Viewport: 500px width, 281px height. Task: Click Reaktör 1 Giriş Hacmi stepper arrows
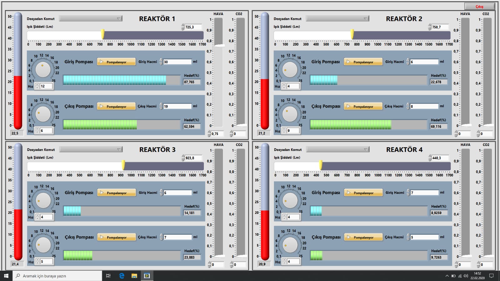click(161, 62)
